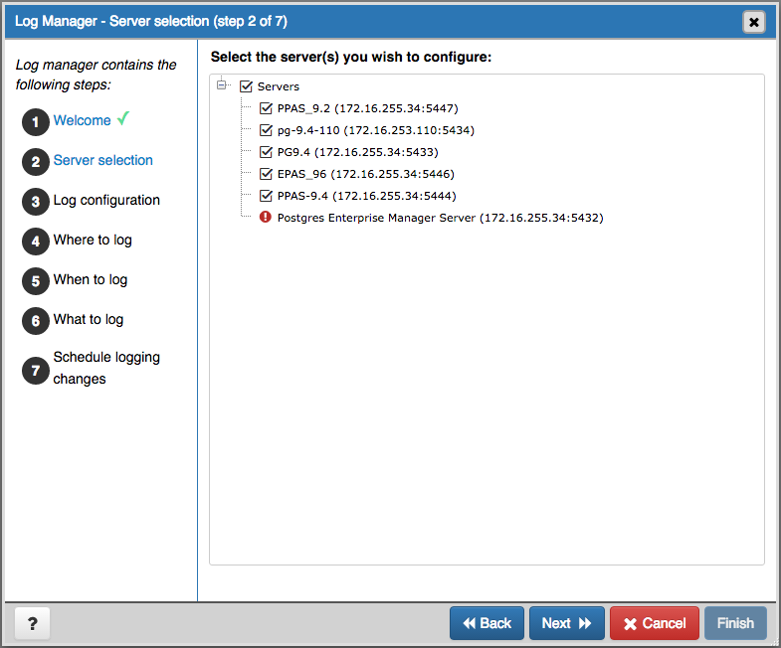
Task: Cancel the Log Manager wizard
Action: 655,623
